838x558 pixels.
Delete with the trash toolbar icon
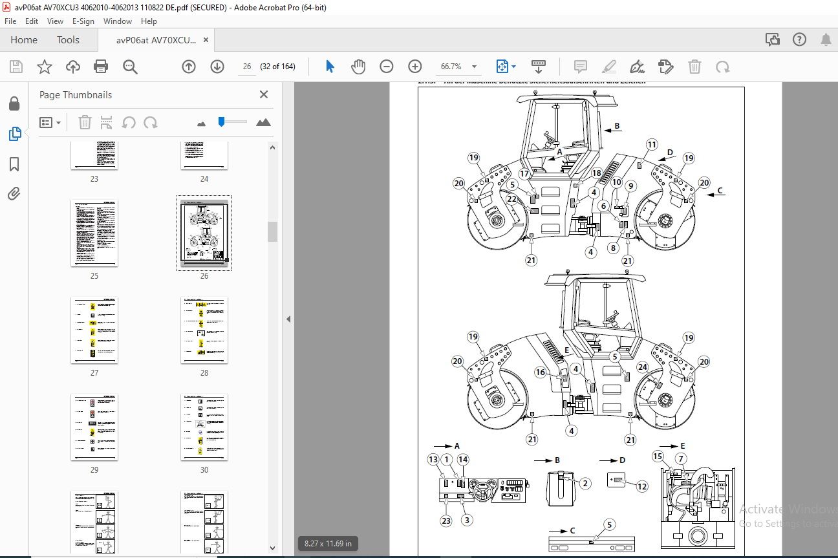pos(694,67)
